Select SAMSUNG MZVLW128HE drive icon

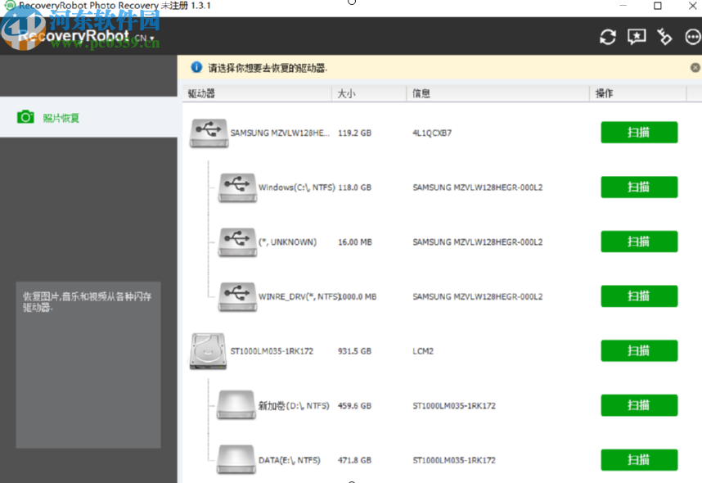pos(209,133)
